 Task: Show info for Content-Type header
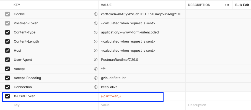pyautogui.click(x=95, y=32)
